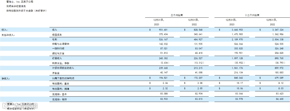The width and height of the screenshot is (290, 111).
Task: Select the net income value 194,521
Action: coord(163,78)
